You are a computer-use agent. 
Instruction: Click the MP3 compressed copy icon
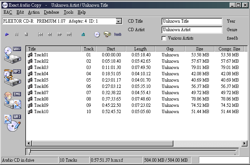tap(12, 77)
